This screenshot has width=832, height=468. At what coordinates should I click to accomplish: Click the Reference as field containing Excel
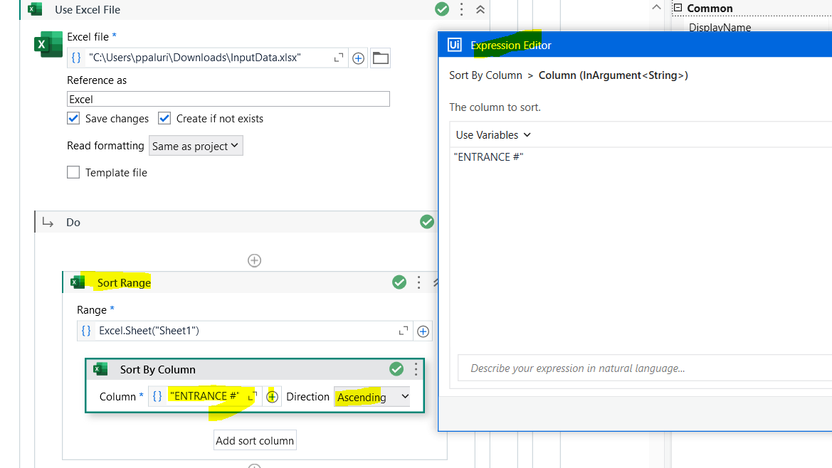click(228, 99)
